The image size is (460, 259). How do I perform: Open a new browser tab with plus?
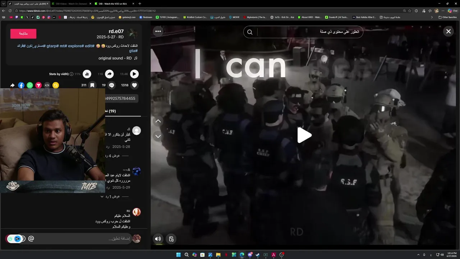click(x=140, y=4)
